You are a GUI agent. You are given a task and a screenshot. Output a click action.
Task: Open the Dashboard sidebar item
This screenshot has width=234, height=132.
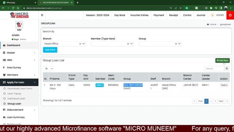(19, 45)
